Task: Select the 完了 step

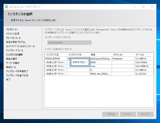Action: pyautogui.click(x=8, y=80)
